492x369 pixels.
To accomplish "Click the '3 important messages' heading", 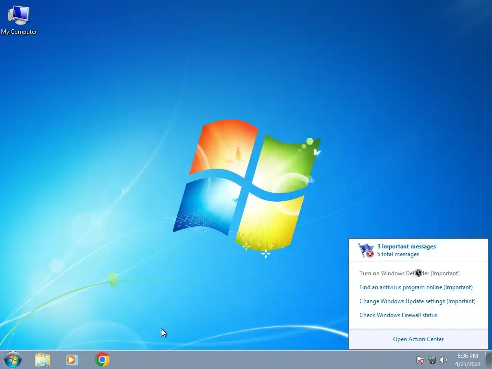I will point(406,246).
